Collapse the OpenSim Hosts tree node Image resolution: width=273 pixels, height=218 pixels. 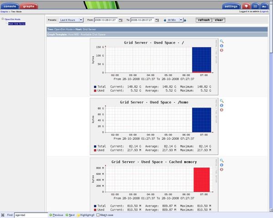pyautogui.click(x=2, y=20)
